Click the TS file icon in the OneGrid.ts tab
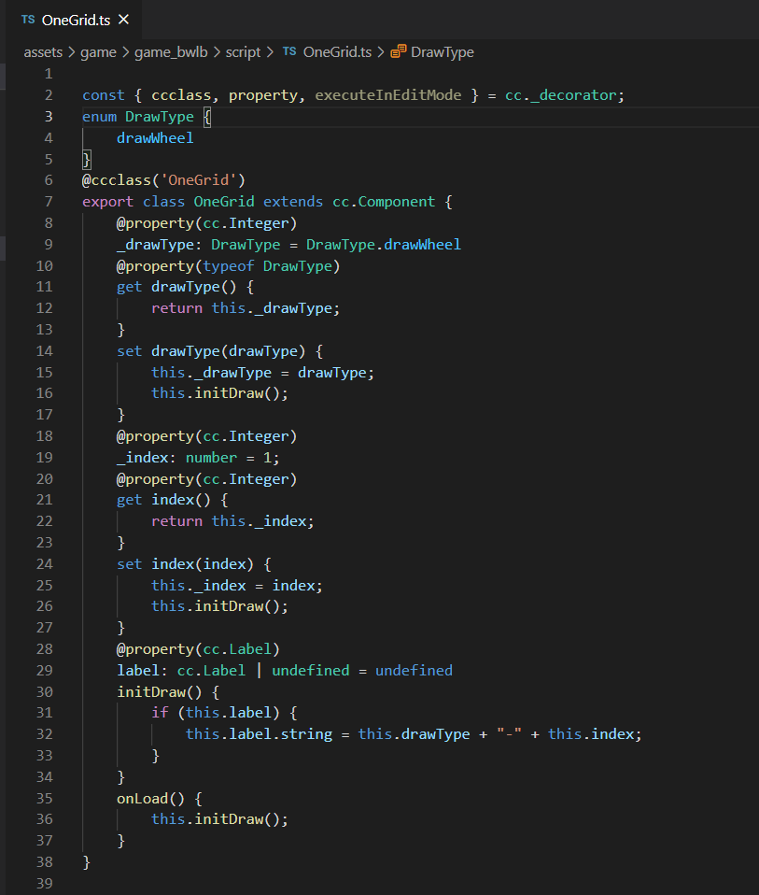759x895 pixels. coord(28,20)
